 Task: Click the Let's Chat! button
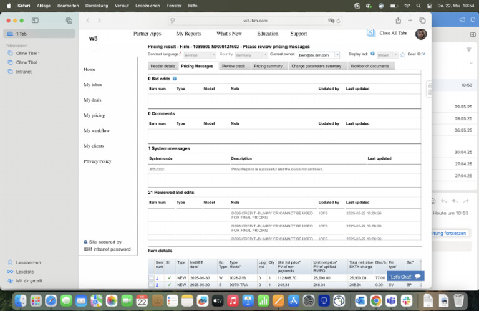point(405,277)
